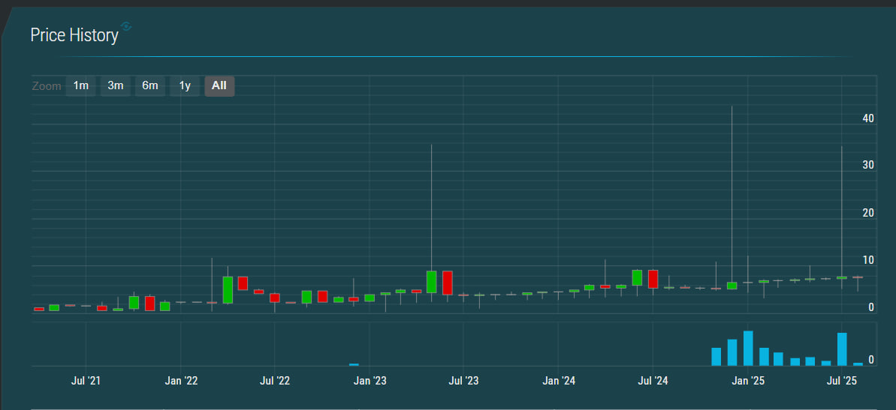This screenshot has height=410, width=896.
Task: Click the tall wick candle before Jul '23
Action: click(431, 219)
